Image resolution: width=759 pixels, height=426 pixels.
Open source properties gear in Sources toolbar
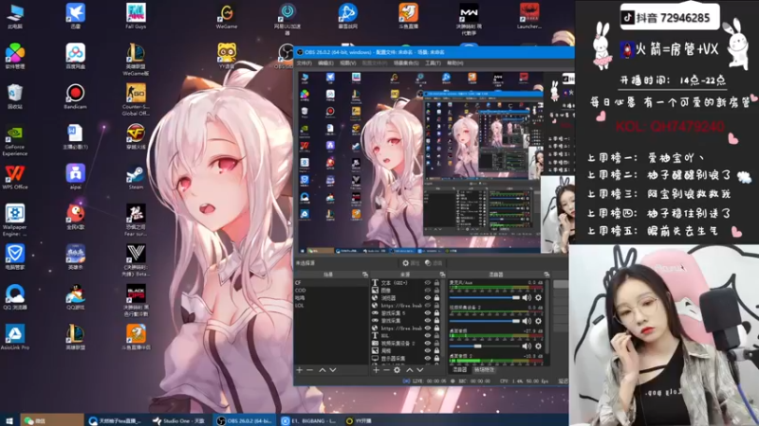397,370
